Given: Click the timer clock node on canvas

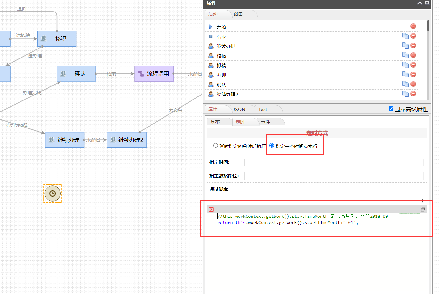Looking at the screenshot, I should [53, 194].
